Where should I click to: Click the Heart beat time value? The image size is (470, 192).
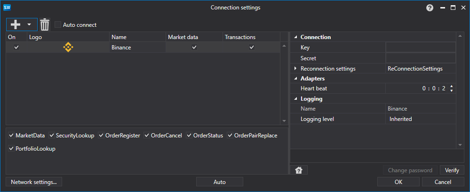coord(434,88)
